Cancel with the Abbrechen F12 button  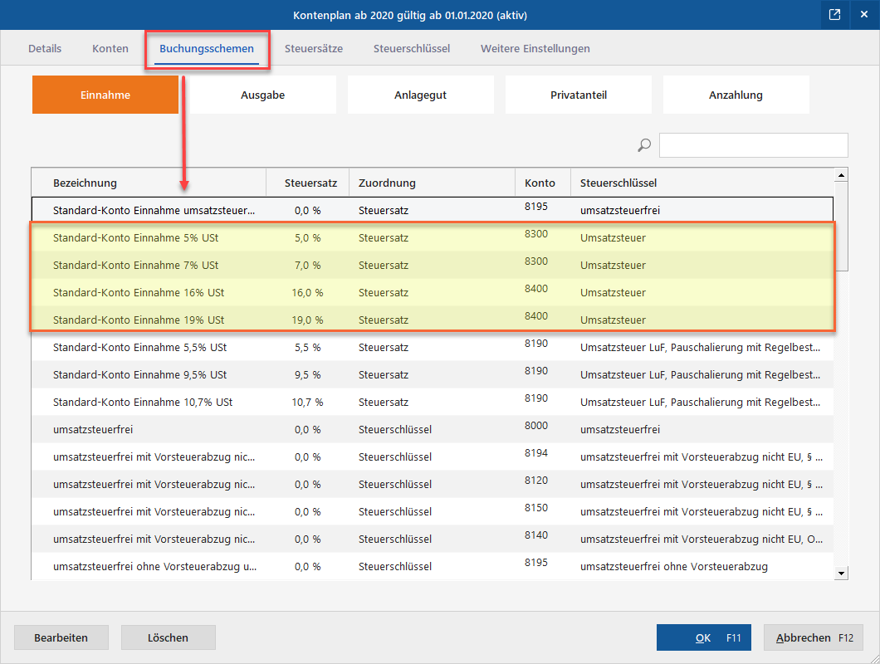[814, 637]
